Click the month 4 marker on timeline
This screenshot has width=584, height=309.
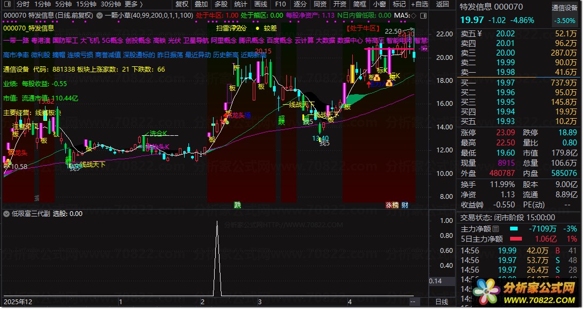(x=350, y=302)
